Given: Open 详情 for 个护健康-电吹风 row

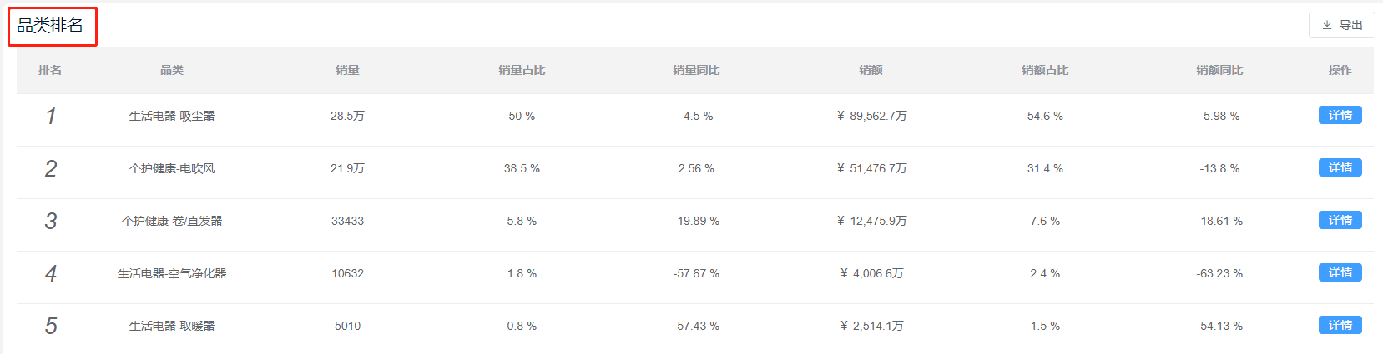Looking at the screenshot, I should pos(1340,167).
